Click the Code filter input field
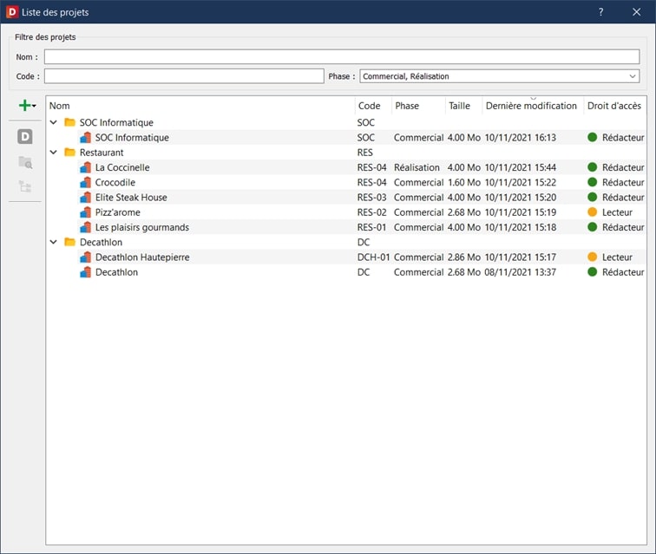656x554 pixels. [x=184, y=76]
